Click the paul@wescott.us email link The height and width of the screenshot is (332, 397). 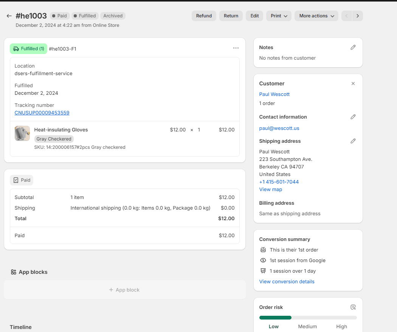click(279, 128)
